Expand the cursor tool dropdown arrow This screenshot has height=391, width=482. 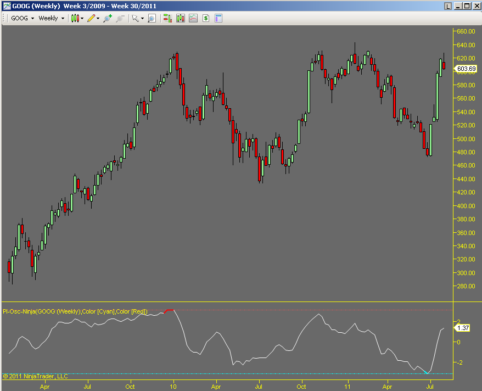click(x=143, y=18)
